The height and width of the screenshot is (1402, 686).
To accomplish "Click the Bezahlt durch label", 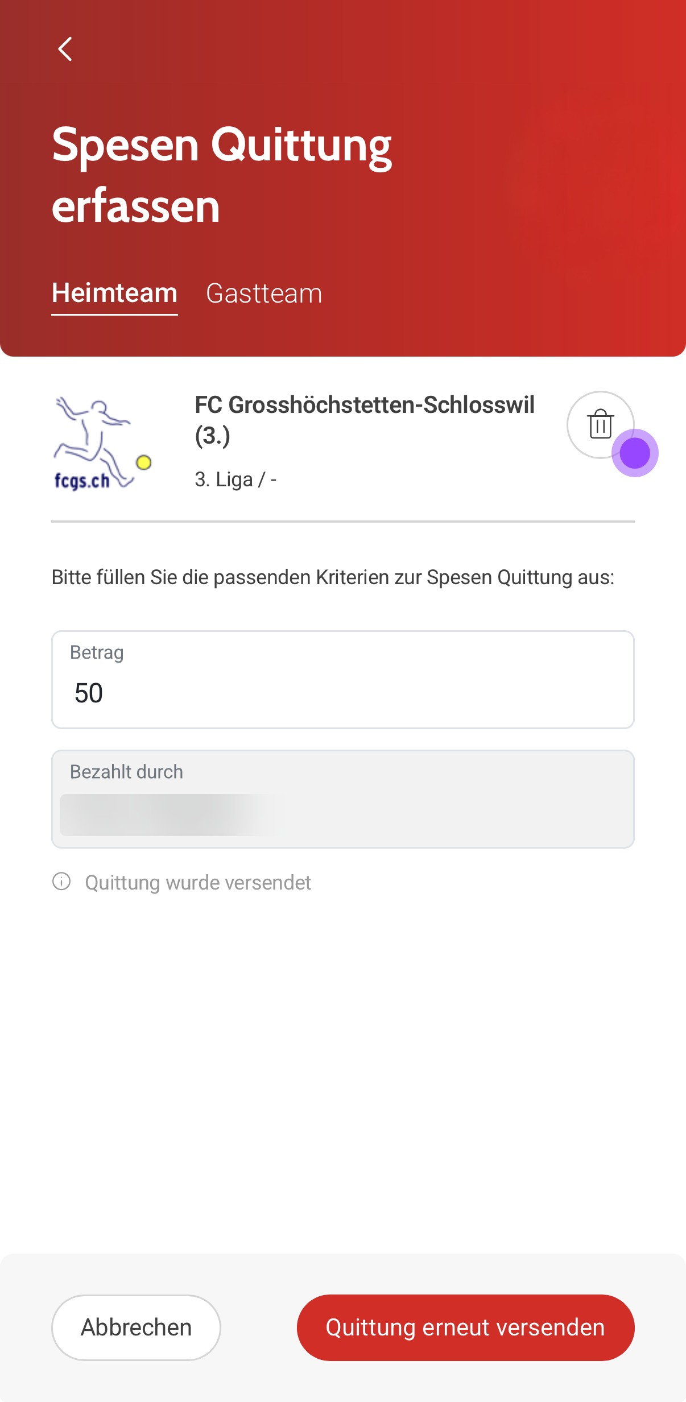I will 126,772.
